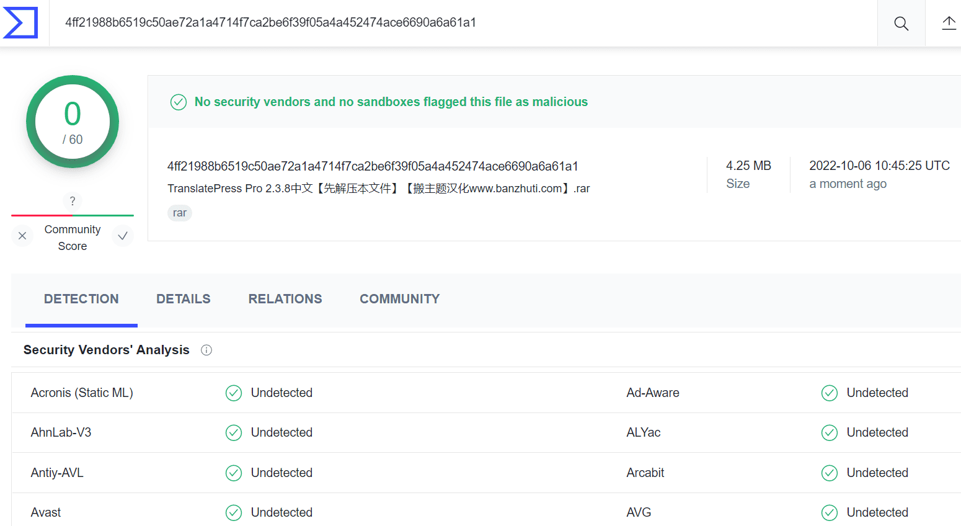961x526 pixels.
Task: Click the Community Score label
Action: (x=73, y=238)
